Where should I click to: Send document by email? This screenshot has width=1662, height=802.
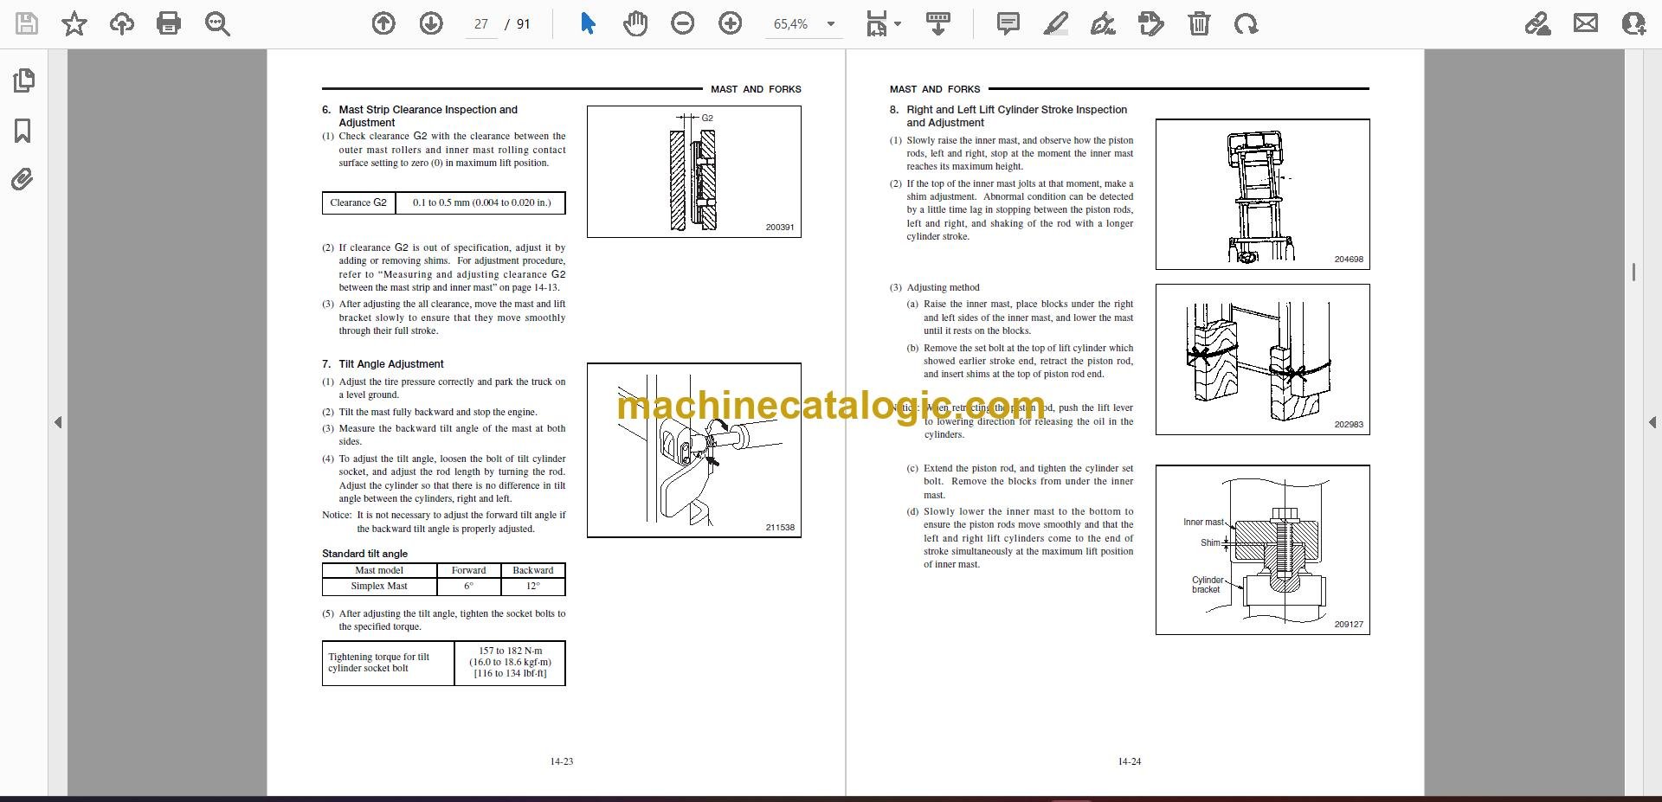(1586, 23)
